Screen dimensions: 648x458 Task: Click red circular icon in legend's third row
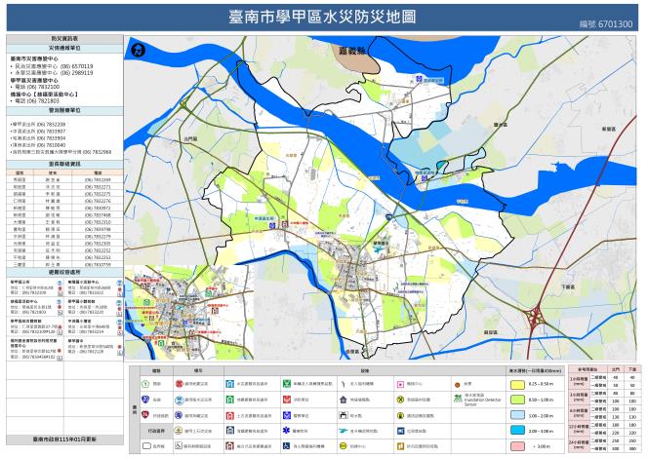(142, 415)
